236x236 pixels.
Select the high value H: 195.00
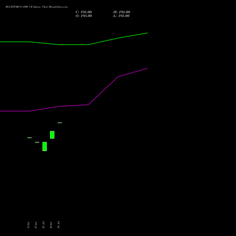(x=121, y=12)
